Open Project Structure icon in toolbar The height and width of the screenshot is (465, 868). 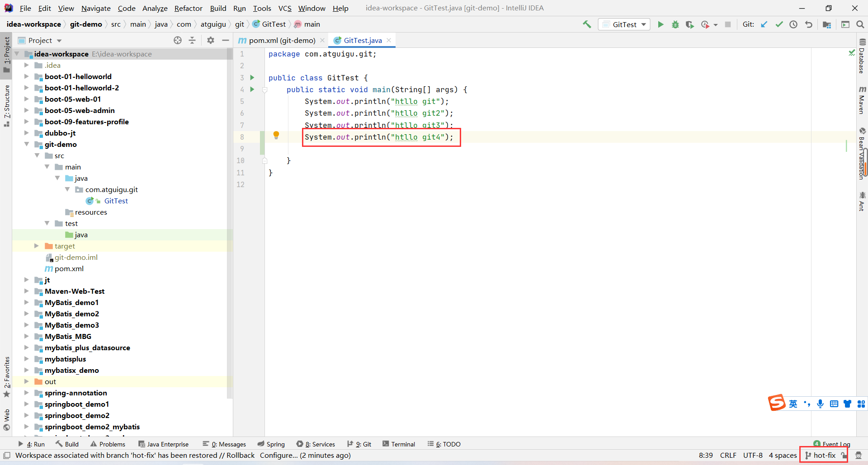827,24
